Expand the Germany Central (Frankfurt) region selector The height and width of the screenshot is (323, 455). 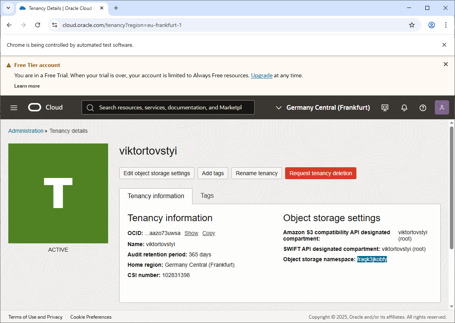[x=323, y=107]
